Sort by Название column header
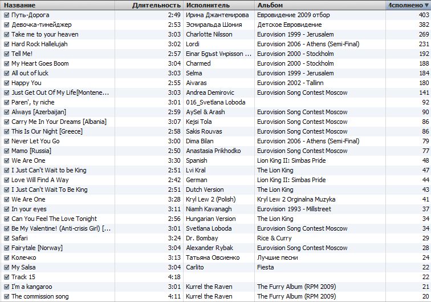 click(58, 5)
